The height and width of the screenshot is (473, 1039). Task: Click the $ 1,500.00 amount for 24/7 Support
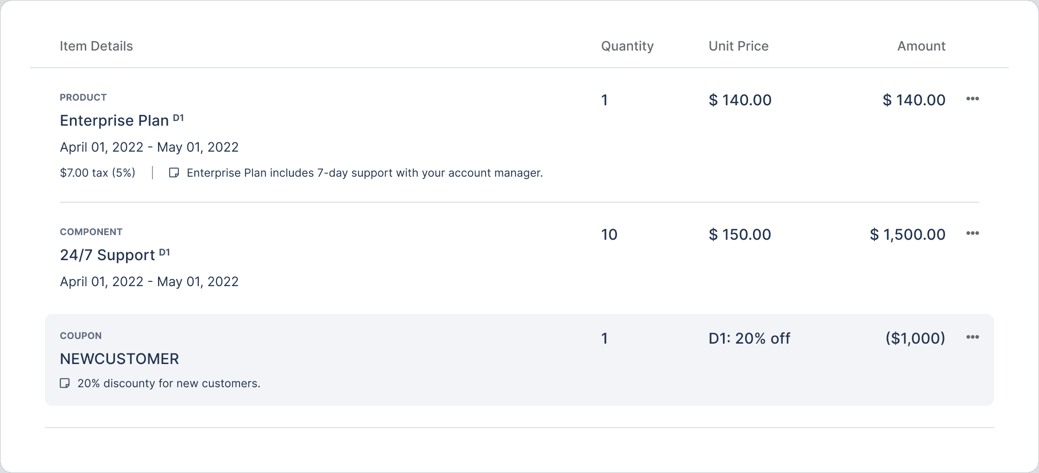[907, 235]
